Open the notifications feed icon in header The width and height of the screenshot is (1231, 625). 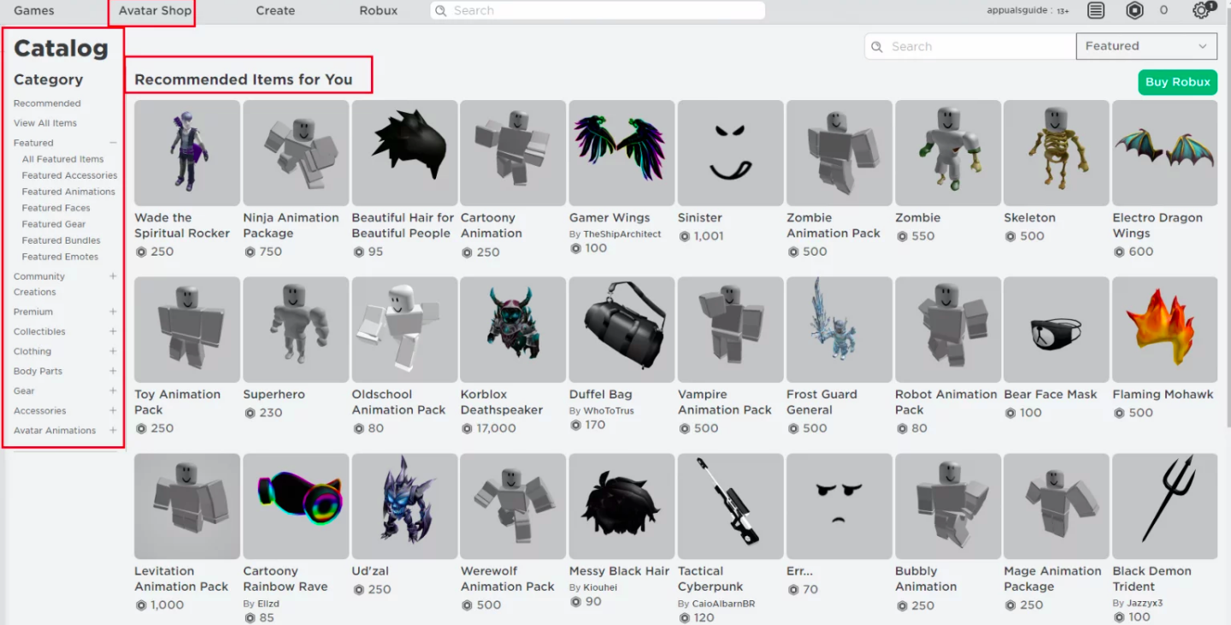pos(1096,10)
